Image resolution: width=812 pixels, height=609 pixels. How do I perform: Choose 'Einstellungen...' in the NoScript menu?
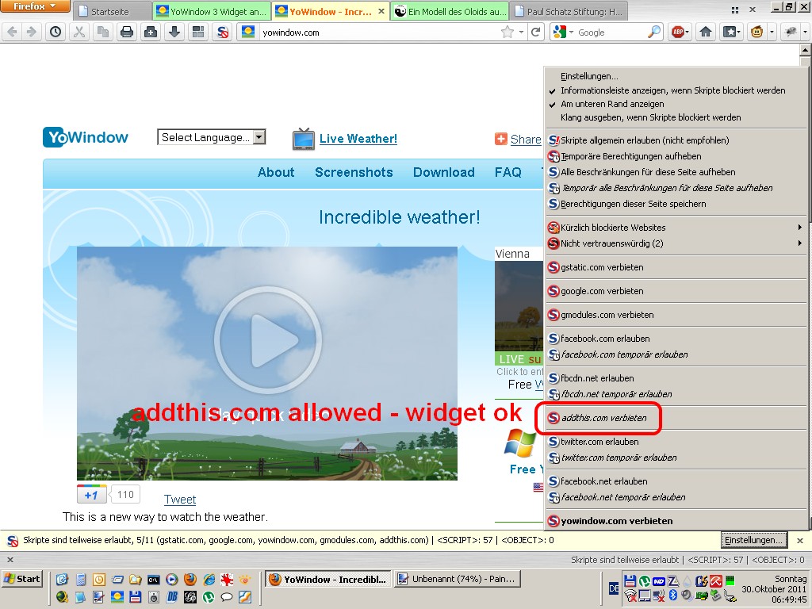click(676, 76)
